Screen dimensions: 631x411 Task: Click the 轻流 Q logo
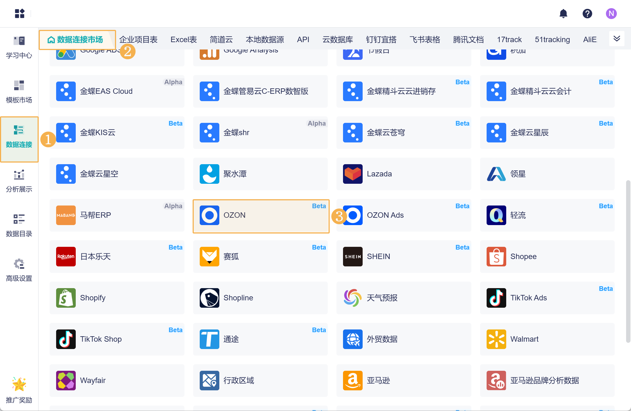tap(496, 215)
